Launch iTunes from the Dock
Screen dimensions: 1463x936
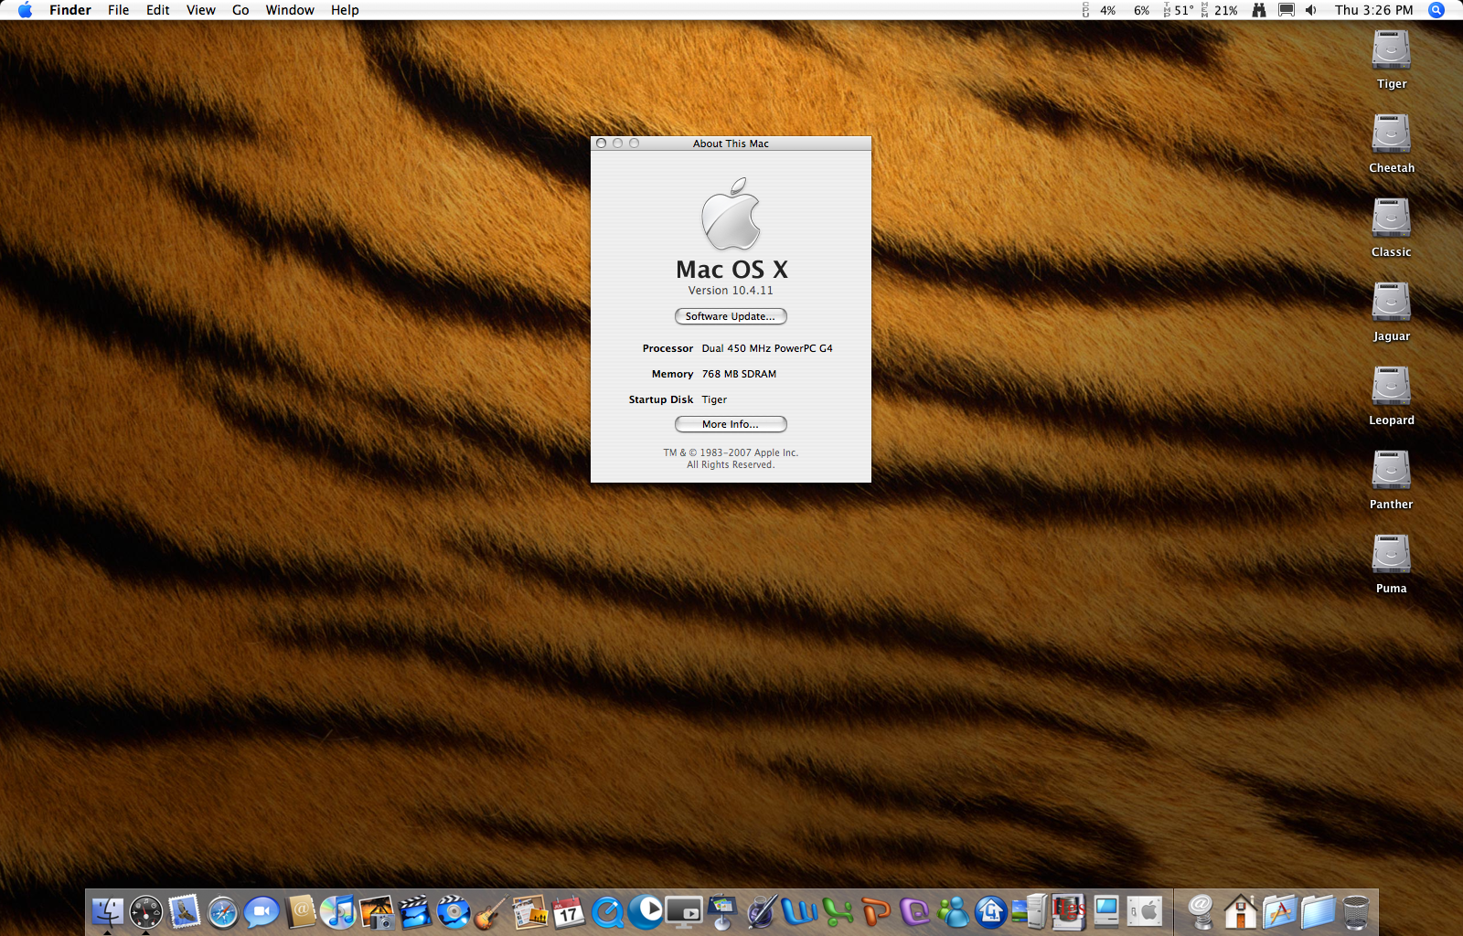pyautogui.click(x=338, y=911)
